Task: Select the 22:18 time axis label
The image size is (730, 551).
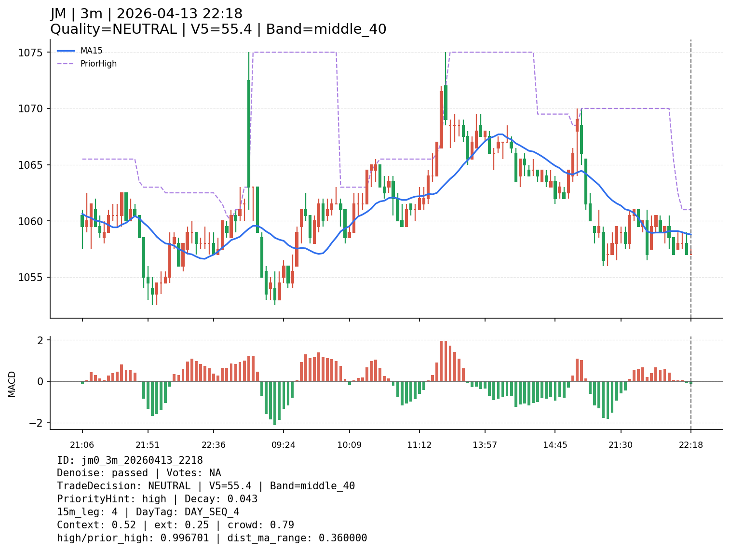Action: coord(690,445)
